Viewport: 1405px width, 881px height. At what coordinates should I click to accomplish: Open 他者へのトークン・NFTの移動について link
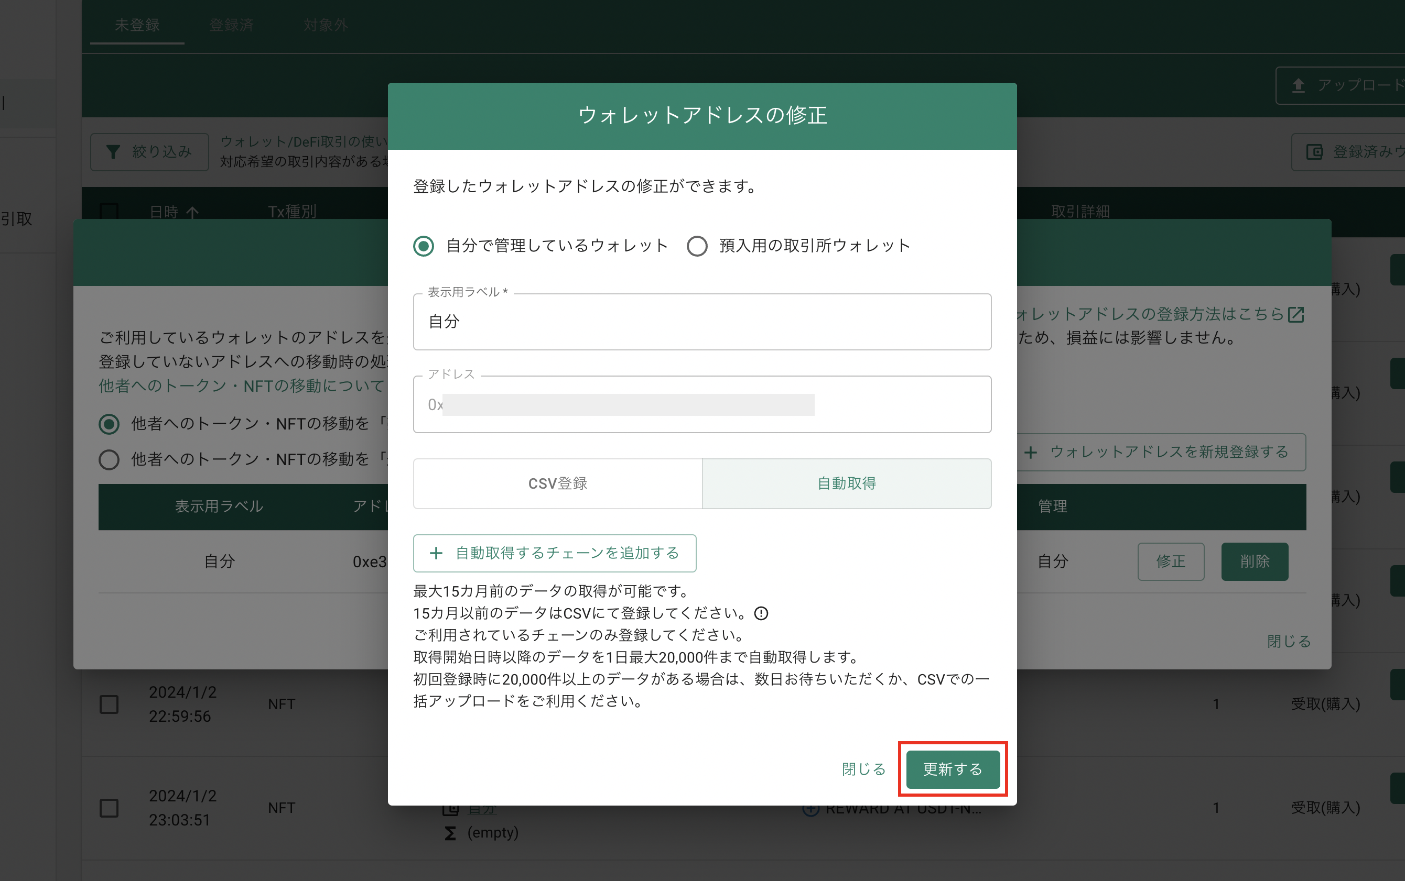coord(242,386)
